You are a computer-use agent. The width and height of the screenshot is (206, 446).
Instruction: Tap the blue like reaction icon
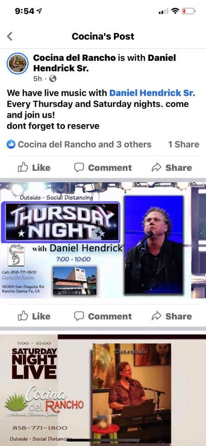tap(11, 144)
